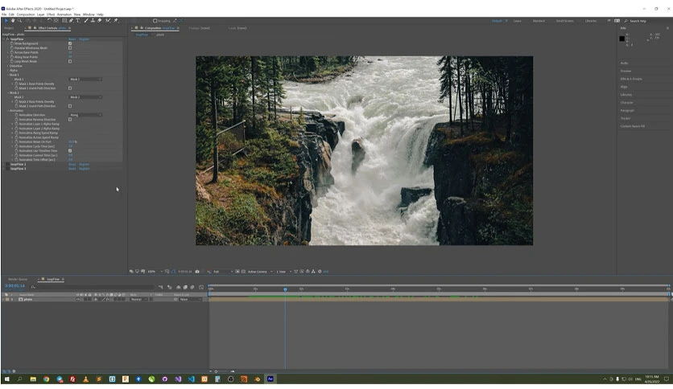Open Chrome from the taskbar
The width and height of the screenshot is (673, 389).
47,379
